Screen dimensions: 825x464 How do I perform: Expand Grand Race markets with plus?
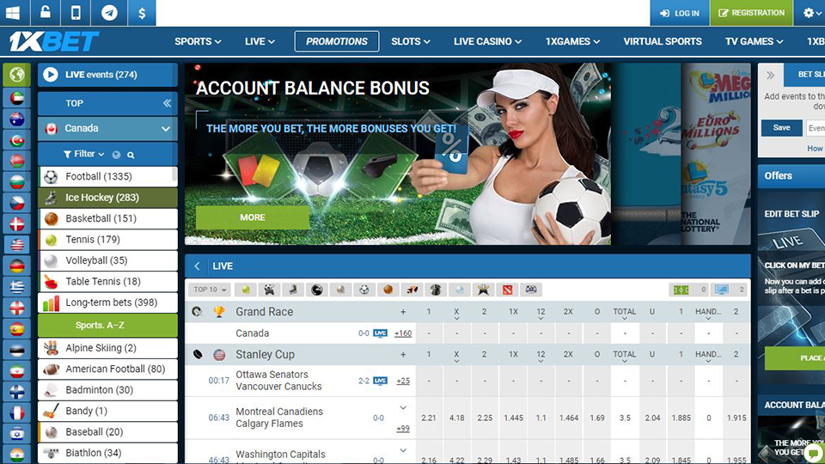tap(403, 312)
